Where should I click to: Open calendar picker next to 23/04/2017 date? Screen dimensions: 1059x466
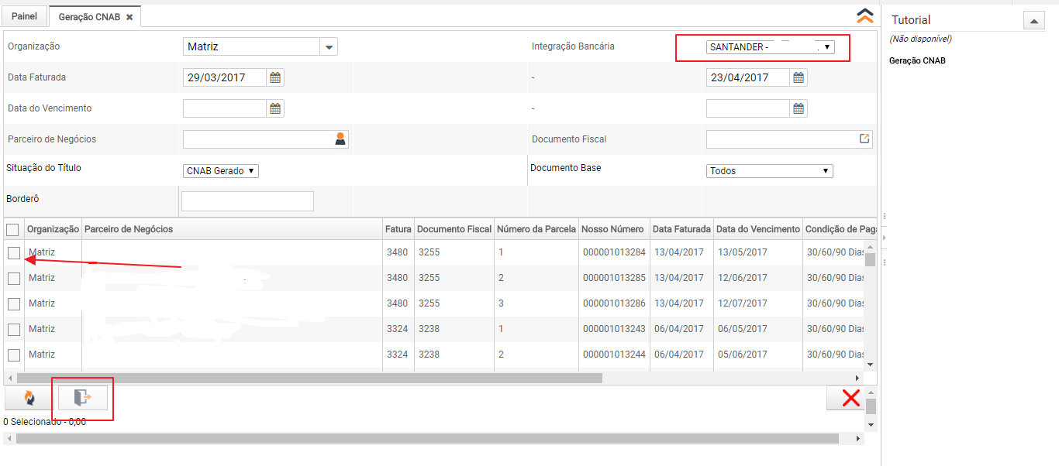point(799,77)
